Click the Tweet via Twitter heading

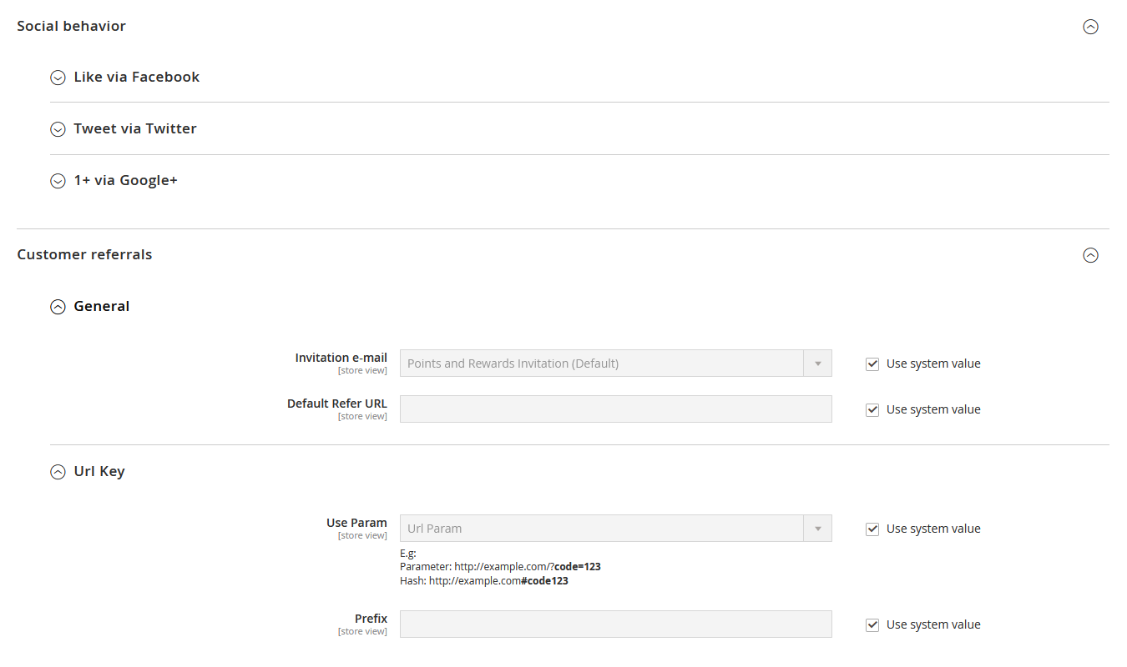135,129
